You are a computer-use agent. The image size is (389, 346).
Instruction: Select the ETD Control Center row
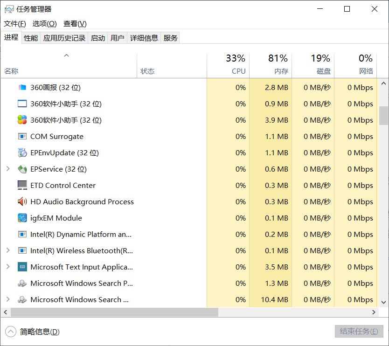tap(189, 185)
